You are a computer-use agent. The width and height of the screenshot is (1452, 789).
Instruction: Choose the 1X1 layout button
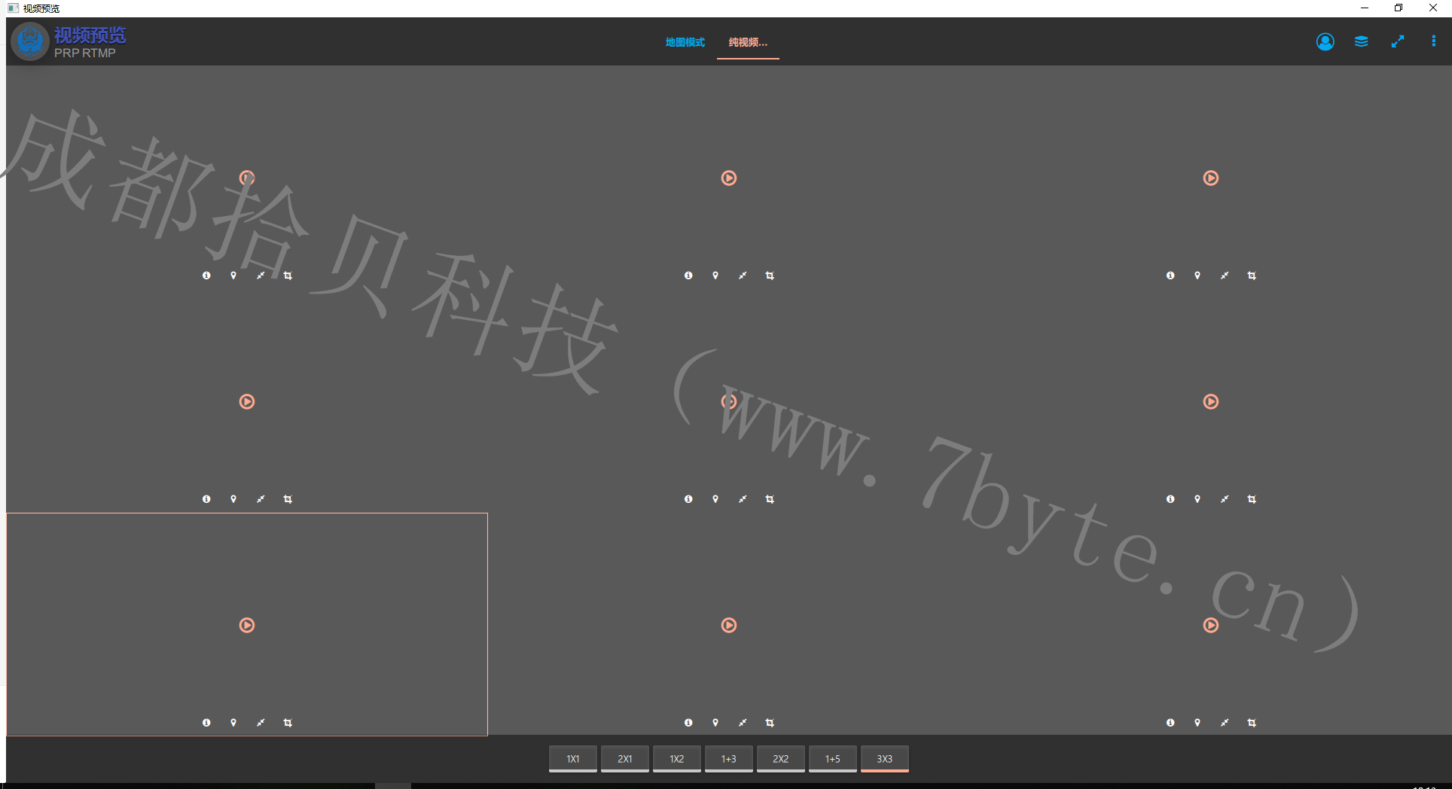pyautogui.click(x=573, y=759)
